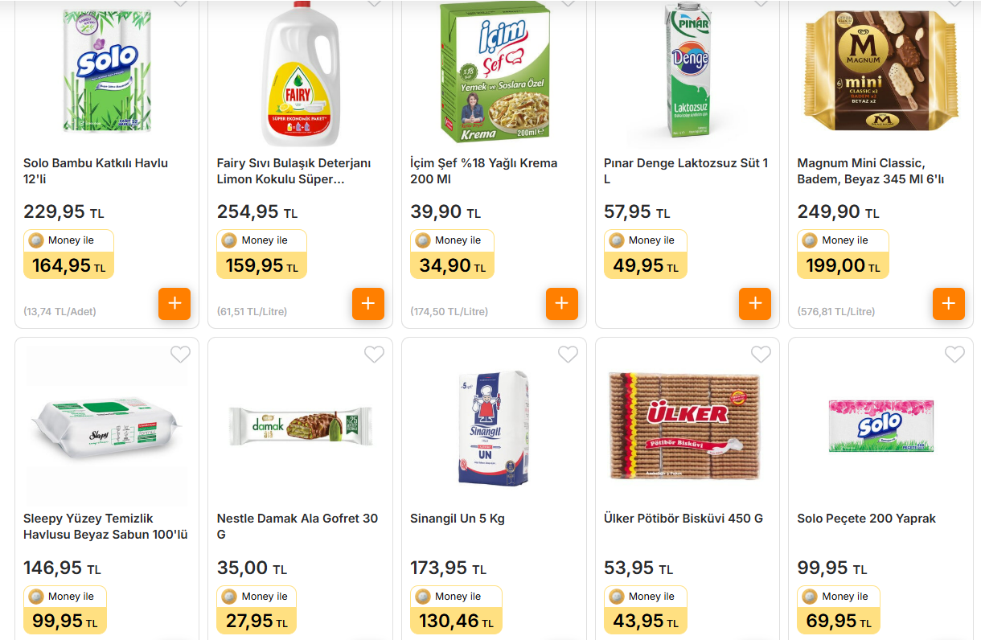Click the Fairy bottle product photo
Viewport: 981px width, 640px height.
coord(300,71)
